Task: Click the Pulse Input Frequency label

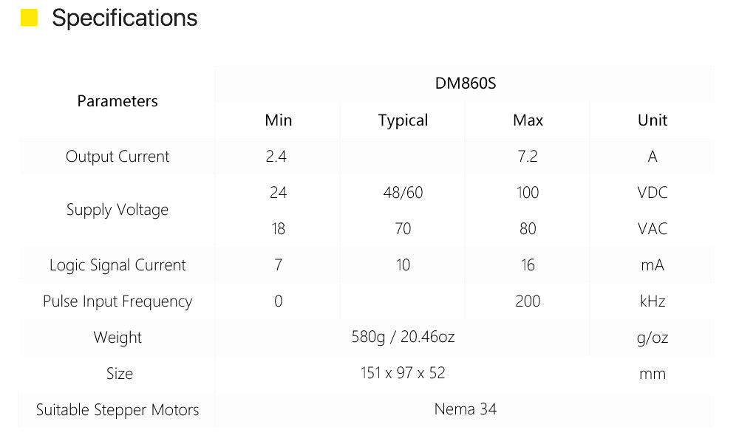Action: click(x=118, y=301)
